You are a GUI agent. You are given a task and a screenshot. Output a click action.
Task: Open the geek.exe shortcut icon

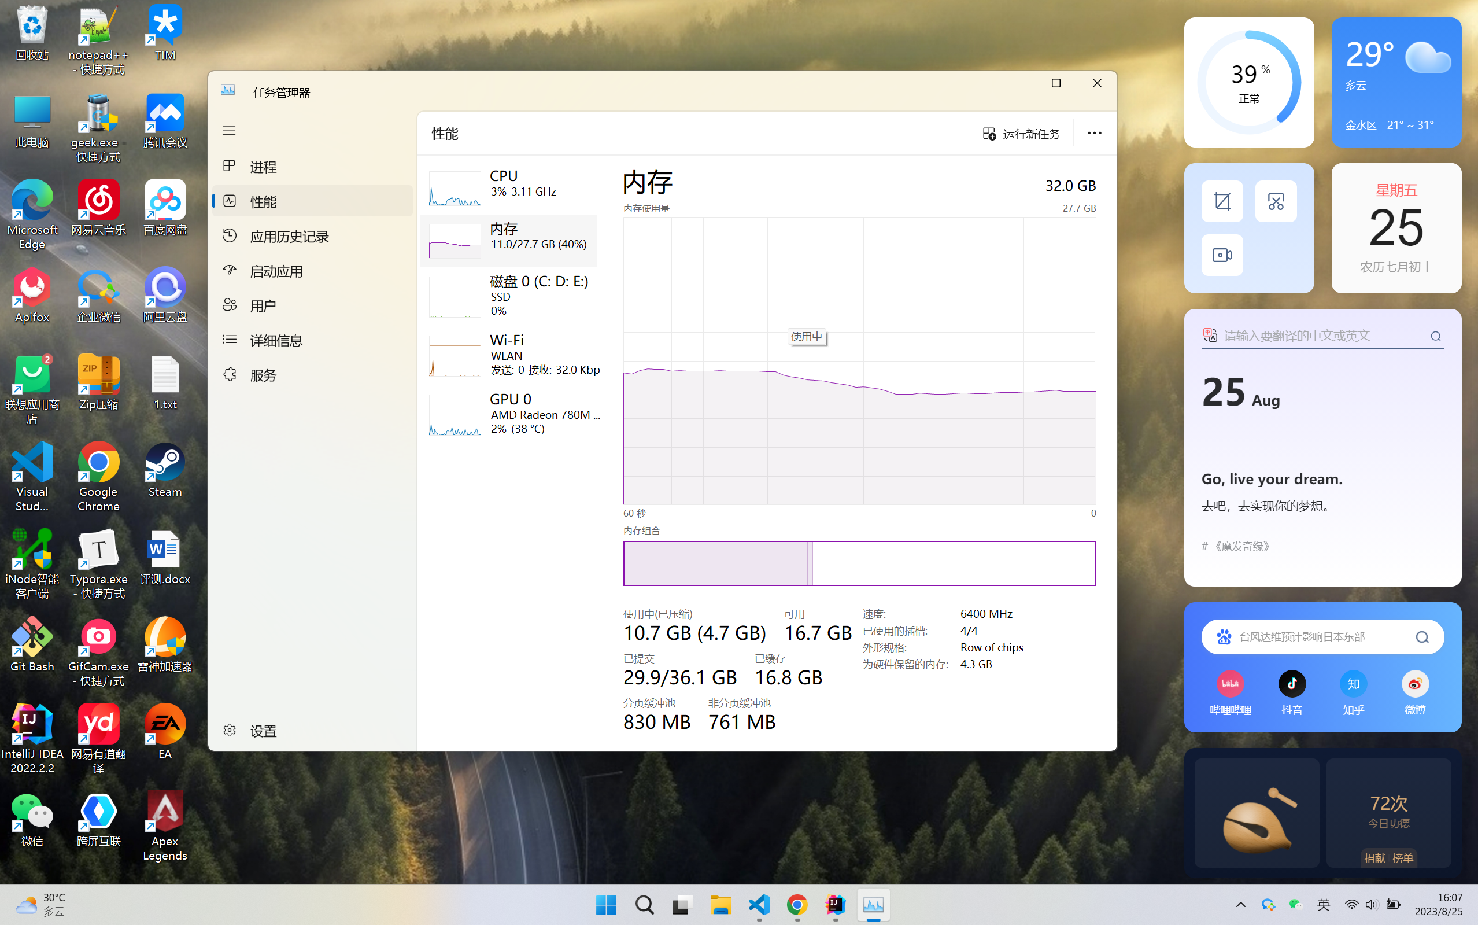click(x=98, y=128)
